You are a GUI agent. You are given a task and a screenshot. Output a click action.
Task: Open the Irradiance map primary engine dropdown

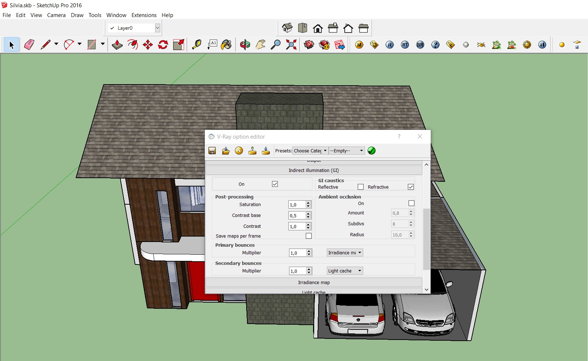[345, 253]
